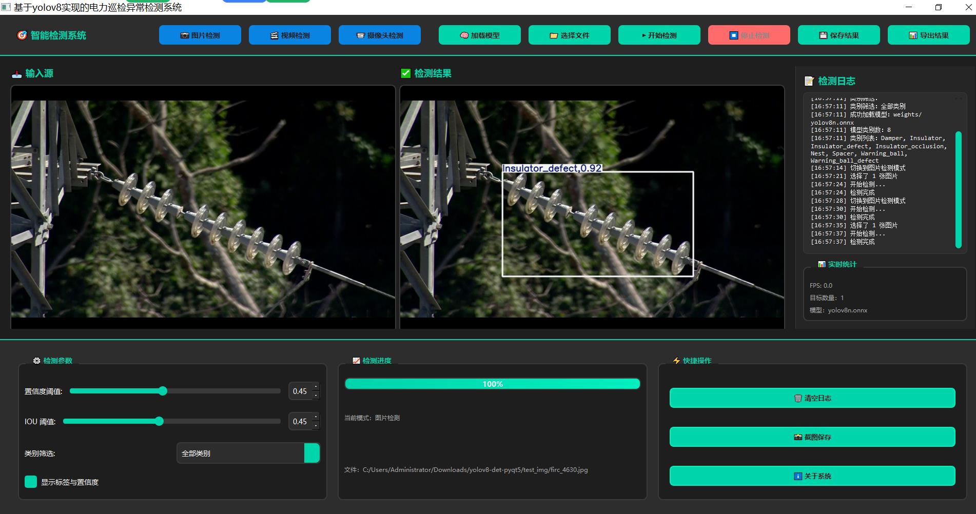Click the 当前模式: 图片检测 status text
This screenshot has width=976, height=514.
tap(372, 418)
